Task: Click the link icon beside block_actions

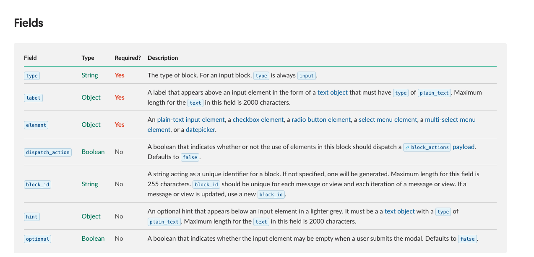Action: click(x=407, y=147)
